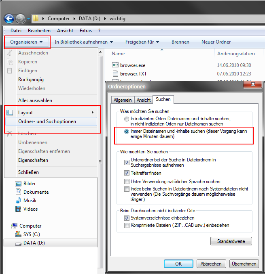Click the Abbrechen button
Viewport: 265px width, 274px height.
[x=211, y=264]
